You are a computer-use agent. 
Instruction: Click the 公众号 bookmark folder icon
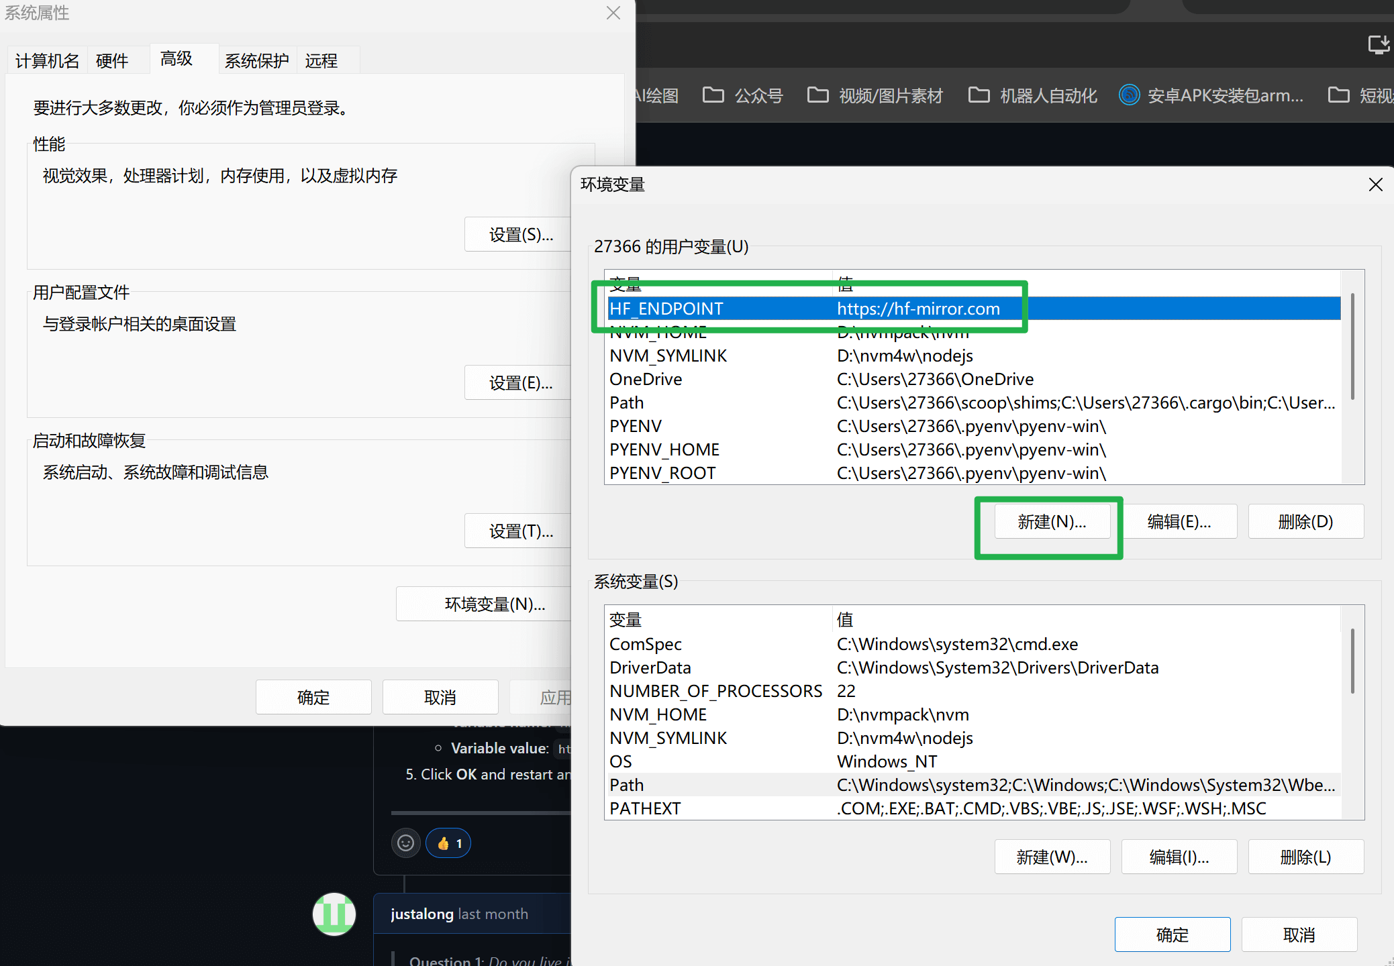click(713, 95)
